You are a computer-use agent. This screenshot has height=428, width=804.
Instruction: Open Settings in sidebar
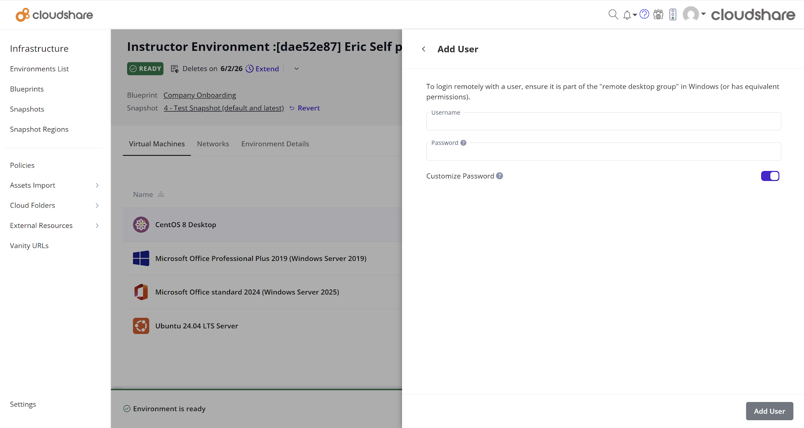point(23,404)
